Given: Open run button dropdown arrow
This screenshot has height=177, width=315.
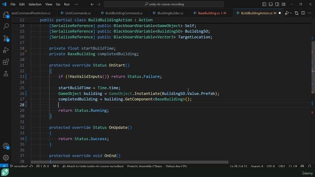Looking at the screenshot, I should tap(291, 13).
